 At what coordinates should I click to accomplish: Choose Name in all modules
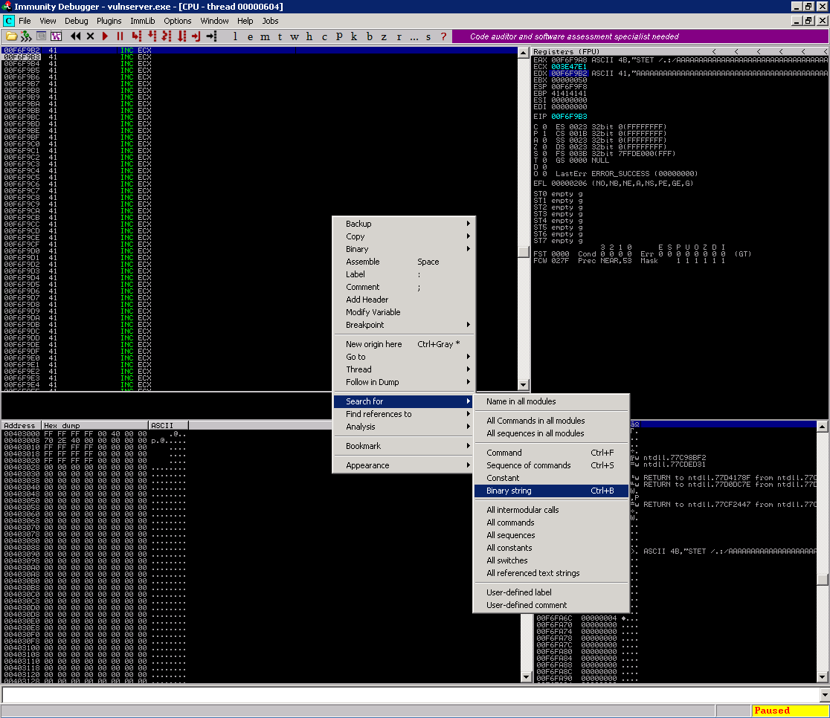point(551,401)
